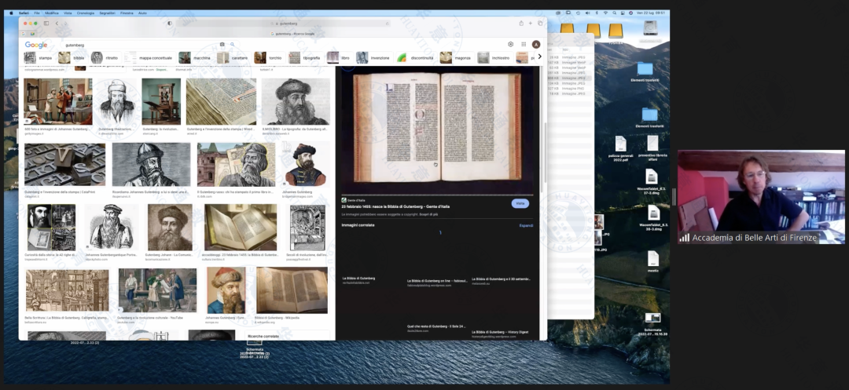
Task: Open a new Safari tab with plus icon
Action: pos(531,24)
